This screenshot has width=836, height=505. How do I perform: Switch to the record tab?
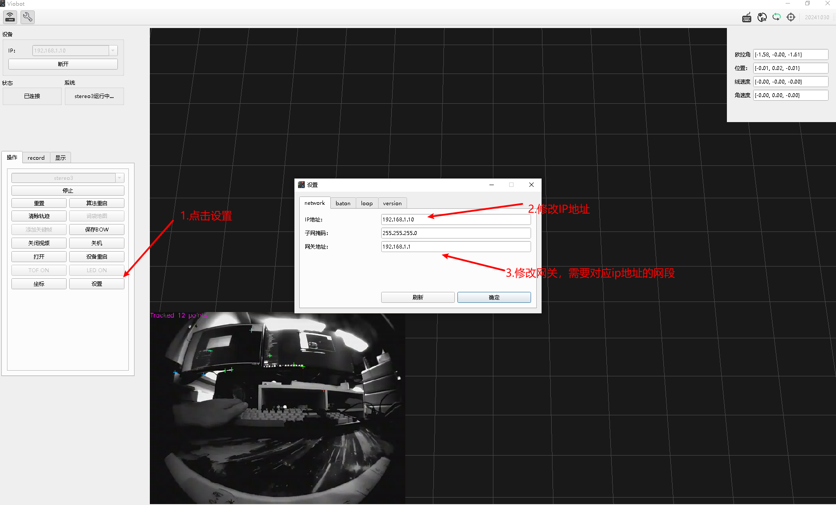(36, 158)
